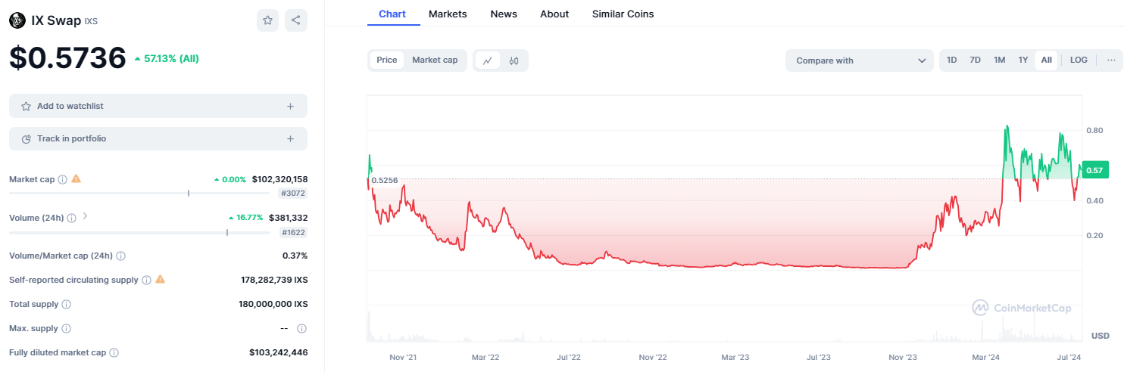This screenshot has width=1124, height=372.
Task: Expand Track in portfolio with the plus
Action: click(x=290, y=139)
